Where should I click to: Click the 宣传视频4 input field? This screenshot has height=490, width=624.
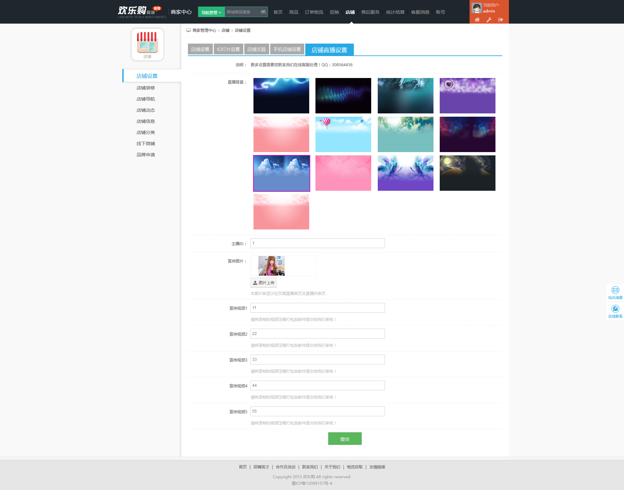(x=318, y=385)
